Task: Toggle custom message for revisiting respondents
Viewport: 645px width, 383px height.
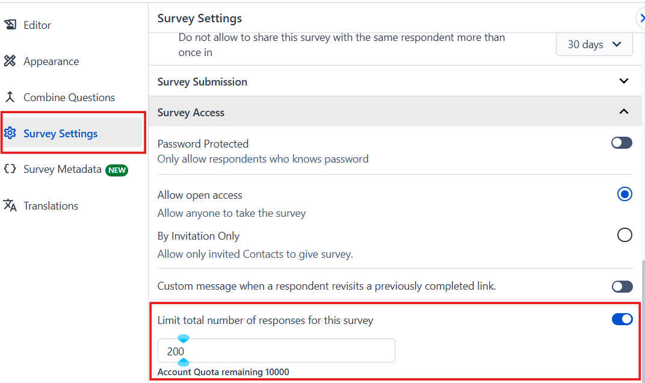Action: 622,287
